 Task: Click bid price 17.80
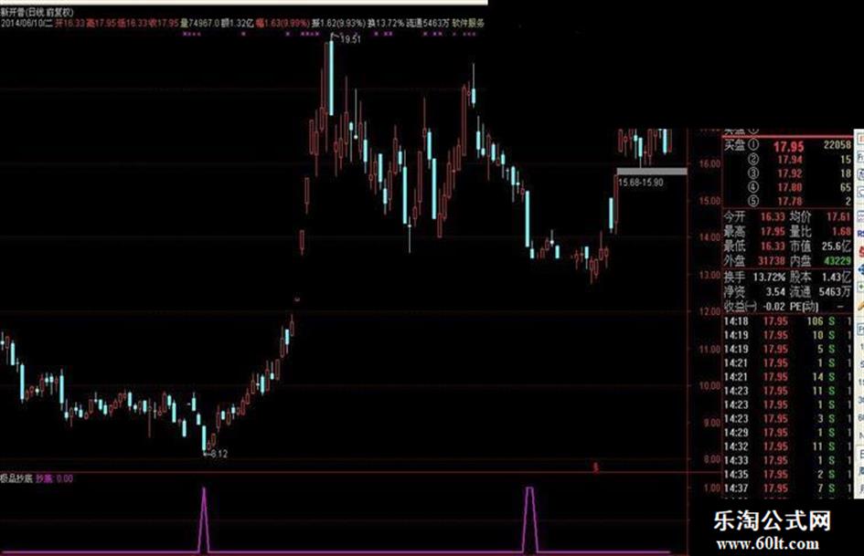[790, 187]
